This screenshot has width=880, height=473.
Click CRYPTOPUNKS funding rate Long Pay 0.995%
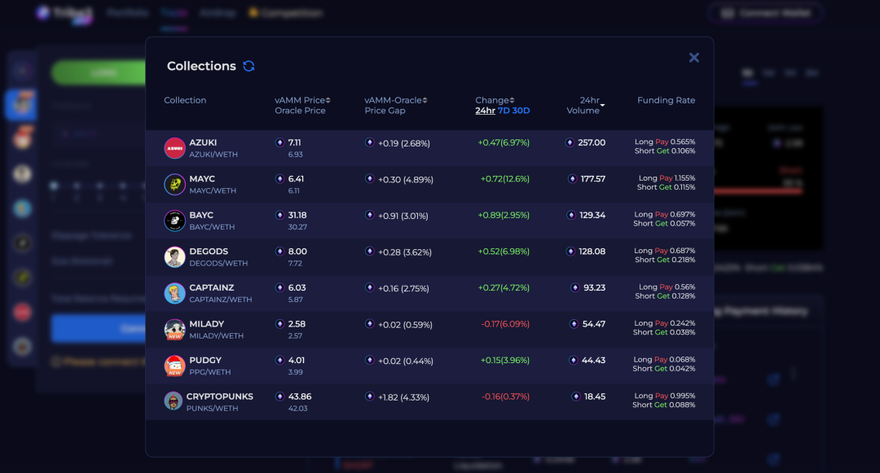[x=665, y=396]
